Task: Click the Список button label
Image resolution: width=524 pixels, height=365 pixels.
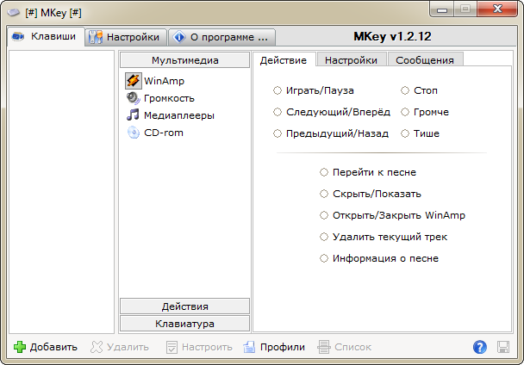Action: (352, 347)
